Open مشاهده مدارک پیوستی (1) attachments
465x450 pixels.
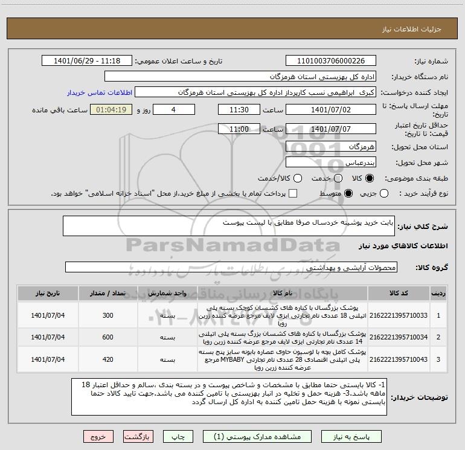(x=257, y=437)
